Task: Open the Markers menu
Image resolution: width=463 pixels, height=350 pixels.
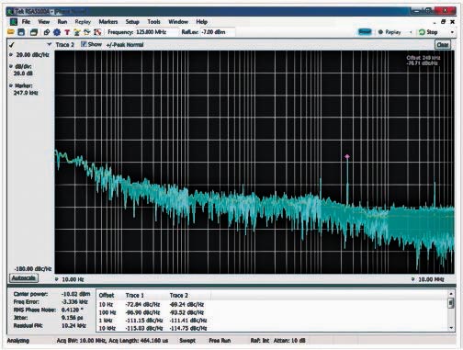Action: [108, 22]
